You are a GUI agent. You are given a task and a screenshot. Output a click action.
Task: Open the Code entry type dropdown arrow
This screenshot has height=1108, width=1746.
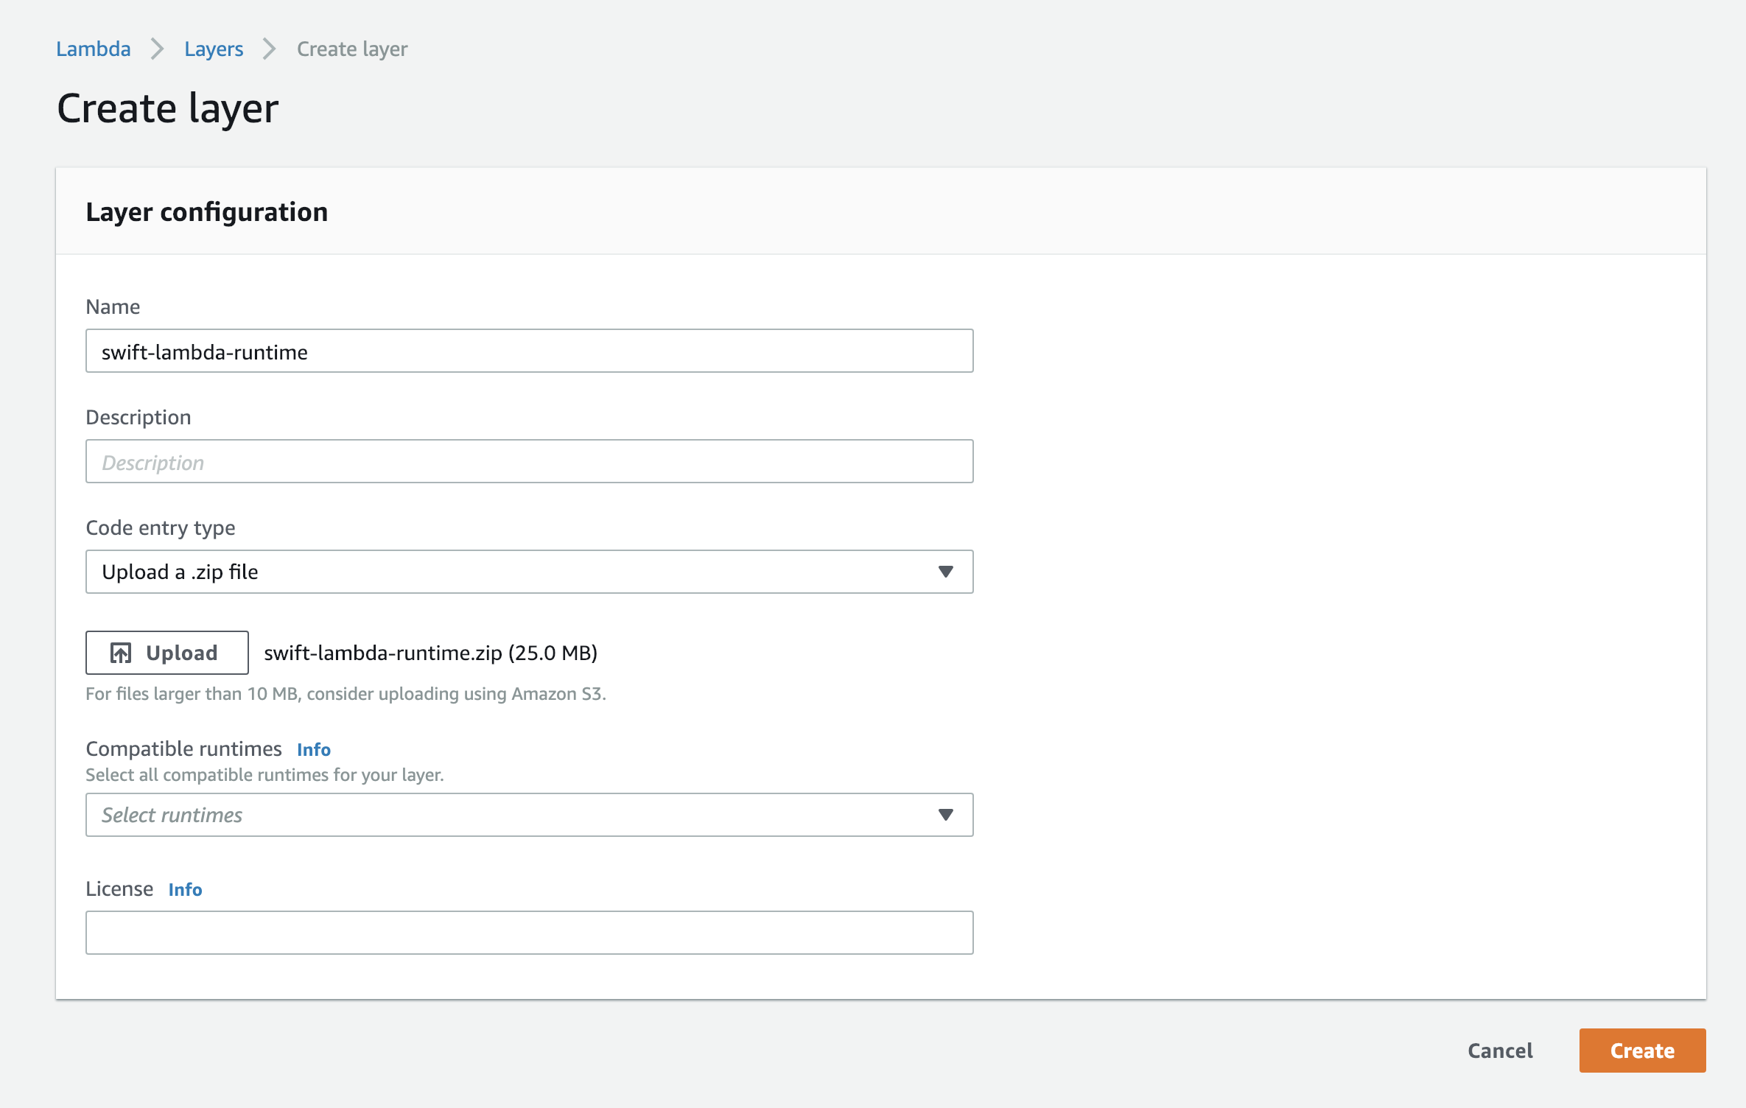tap(946, 572)
